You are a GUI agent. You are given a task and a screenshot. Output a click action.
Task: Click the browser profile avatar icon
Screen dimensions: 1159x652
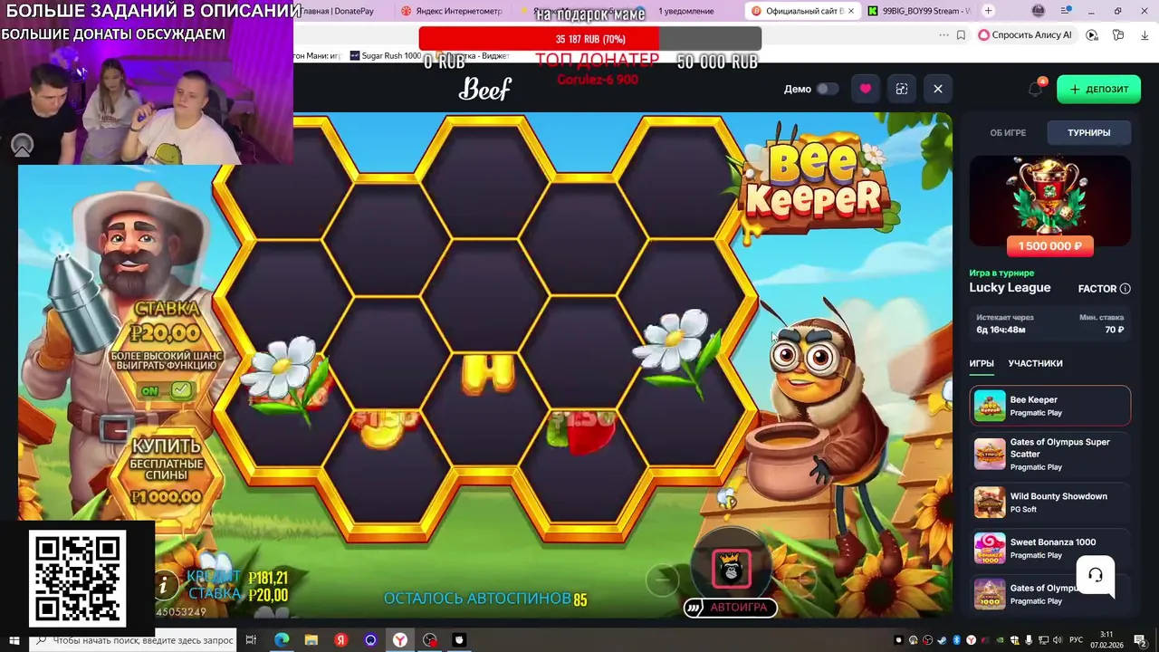point(1039,11)
